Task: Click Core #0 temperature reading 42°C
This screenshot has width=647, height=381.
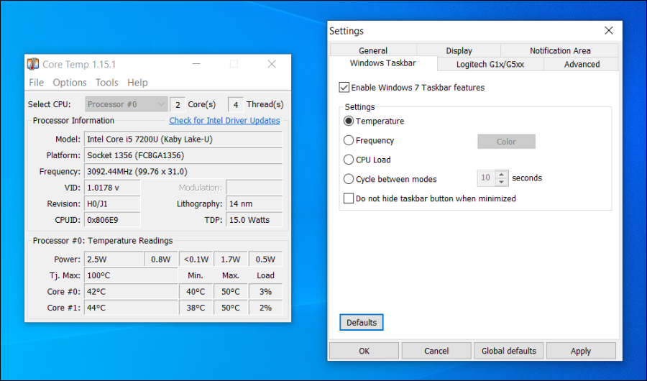Action: (131, 291)
